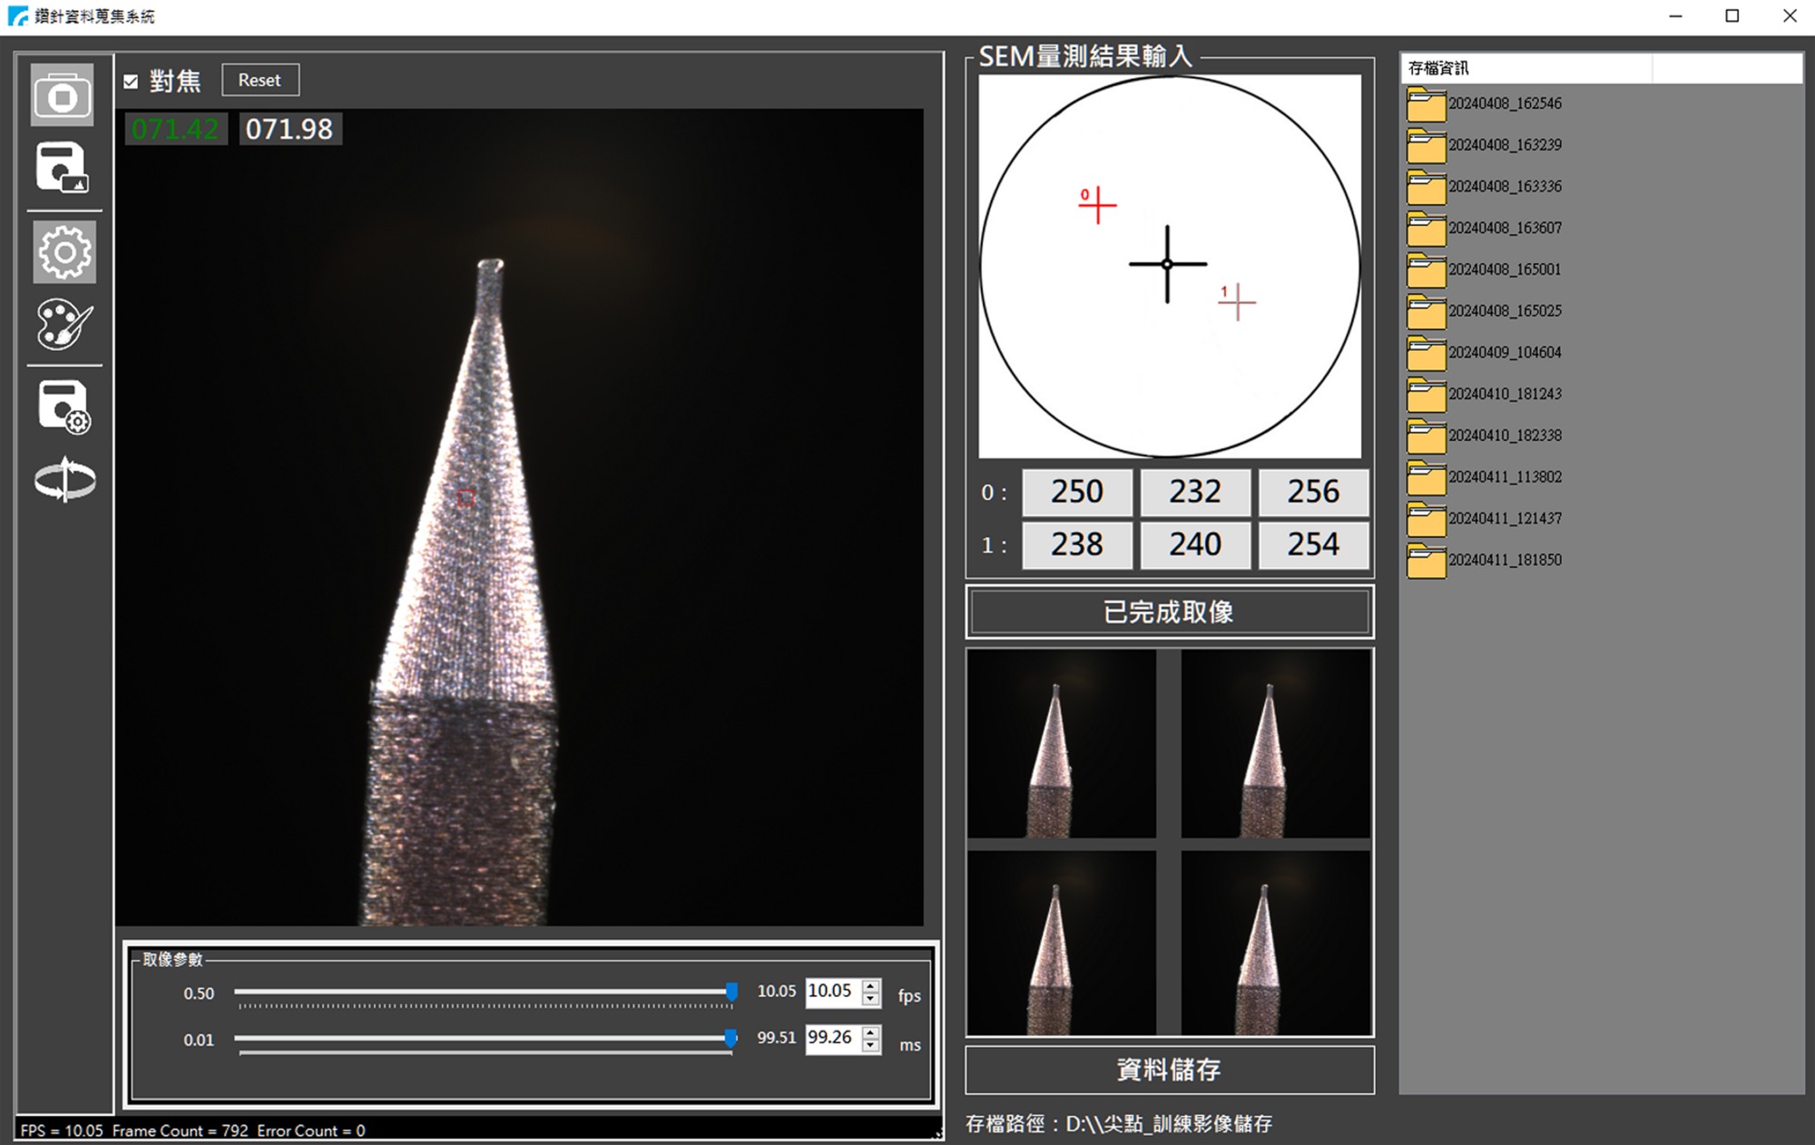Click the exposure ms slider handle
Viewport: 1815px width, 1145px height.
(x=731, y=1039)
